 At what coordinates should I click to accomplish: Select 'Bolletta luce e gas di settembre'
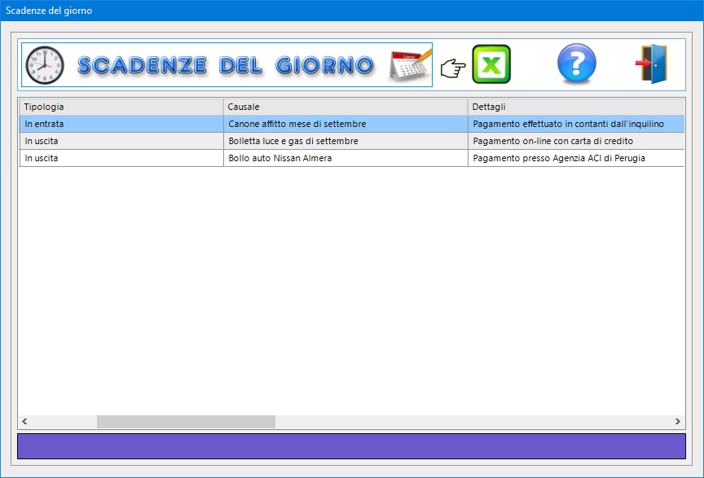[345, 141]
